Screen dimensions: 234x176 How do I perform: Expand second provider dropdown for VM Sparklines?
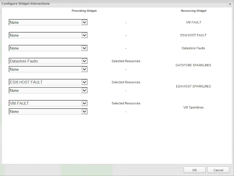click(48, 112)
